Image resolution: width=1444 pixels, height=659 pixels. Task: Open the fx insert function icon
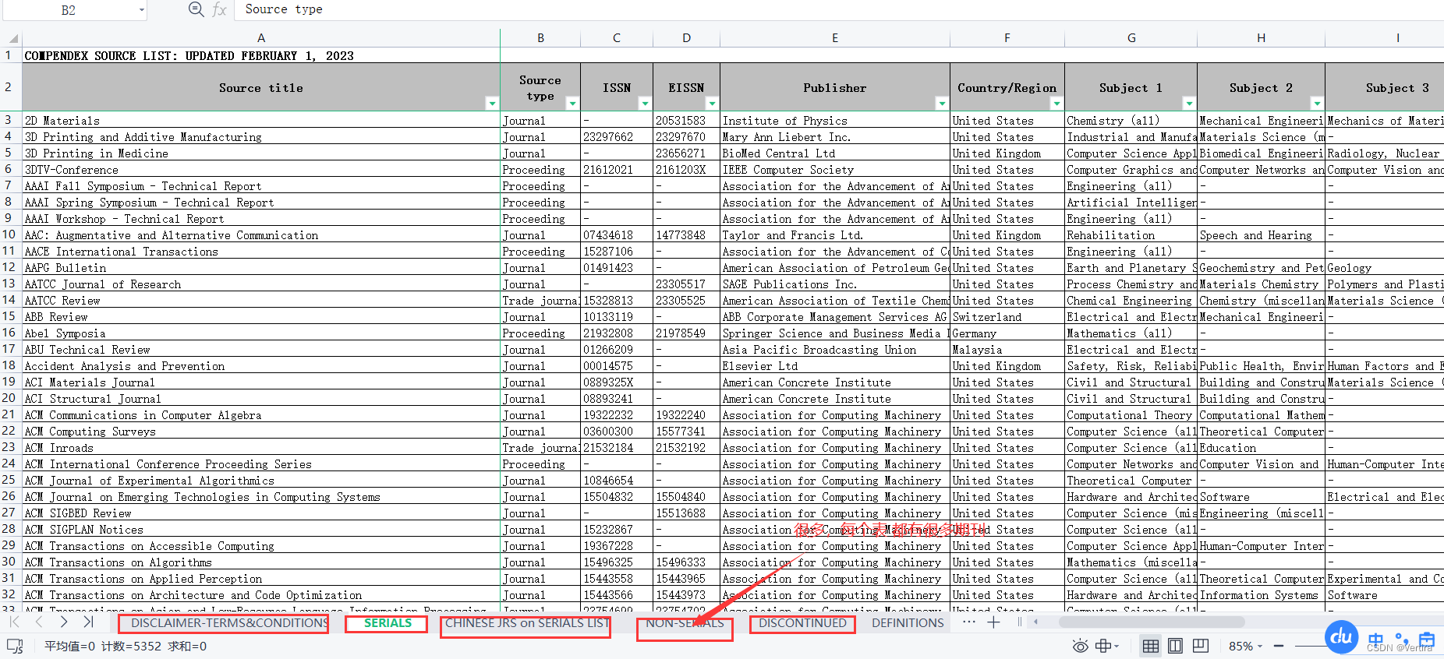(219, 9)
